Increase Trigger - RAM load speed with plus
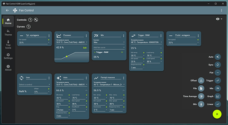 click(161, 59)
